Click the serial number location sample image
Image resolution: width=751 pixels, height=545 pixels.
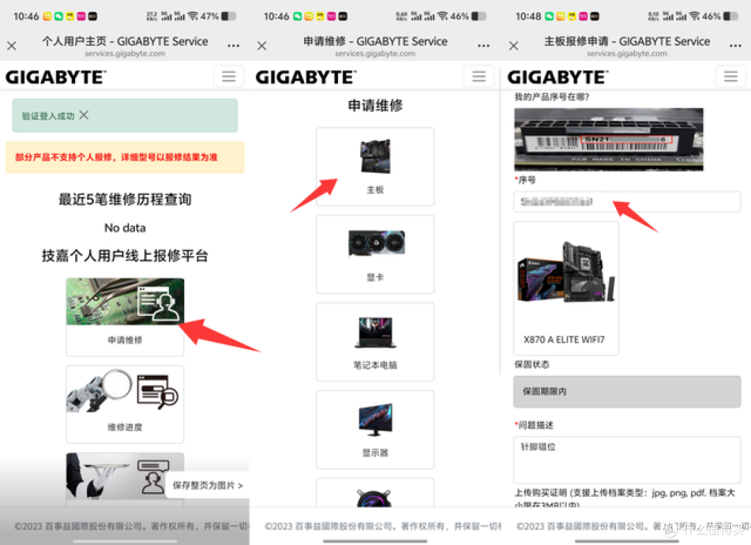(x=608, y=139)
